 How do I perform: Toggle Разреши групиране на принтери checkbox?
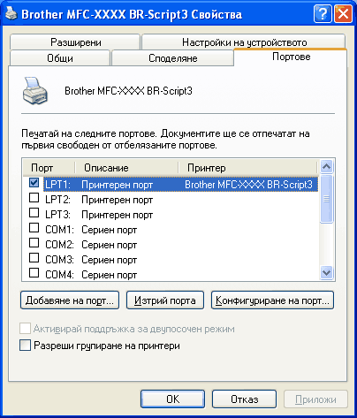(x=25, y=346)
